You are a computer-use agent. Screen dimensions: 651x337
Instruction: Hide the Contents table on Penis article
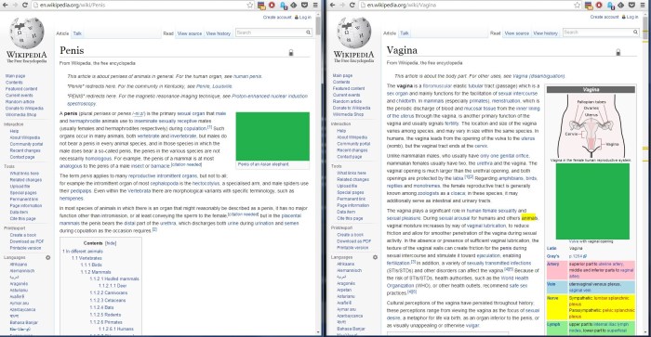coord(111,243)
